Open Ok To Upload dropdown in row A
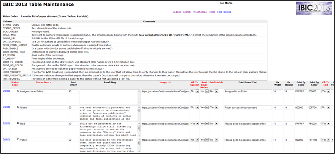Screen dimensions: 335x154 click(x=194, y=92)
